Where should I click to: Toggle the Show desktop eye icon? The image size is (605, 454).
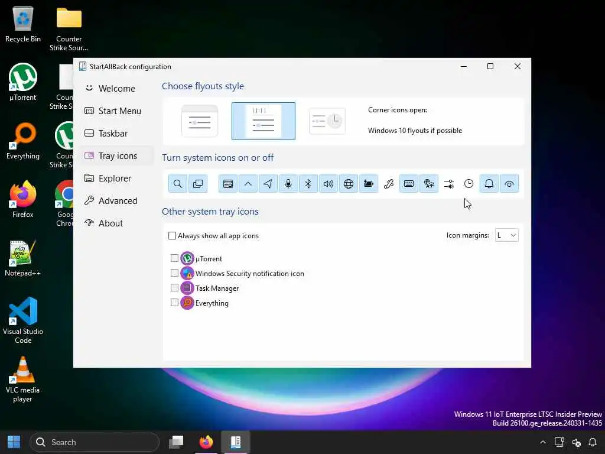tap(509, 184)
